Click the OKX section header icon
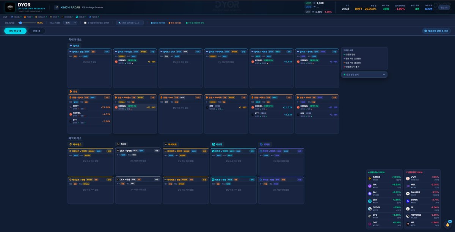The image size is (455, 232). [118, 144]
